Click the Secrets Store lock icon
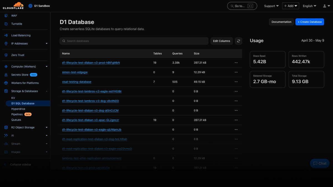 pos(6,75)
